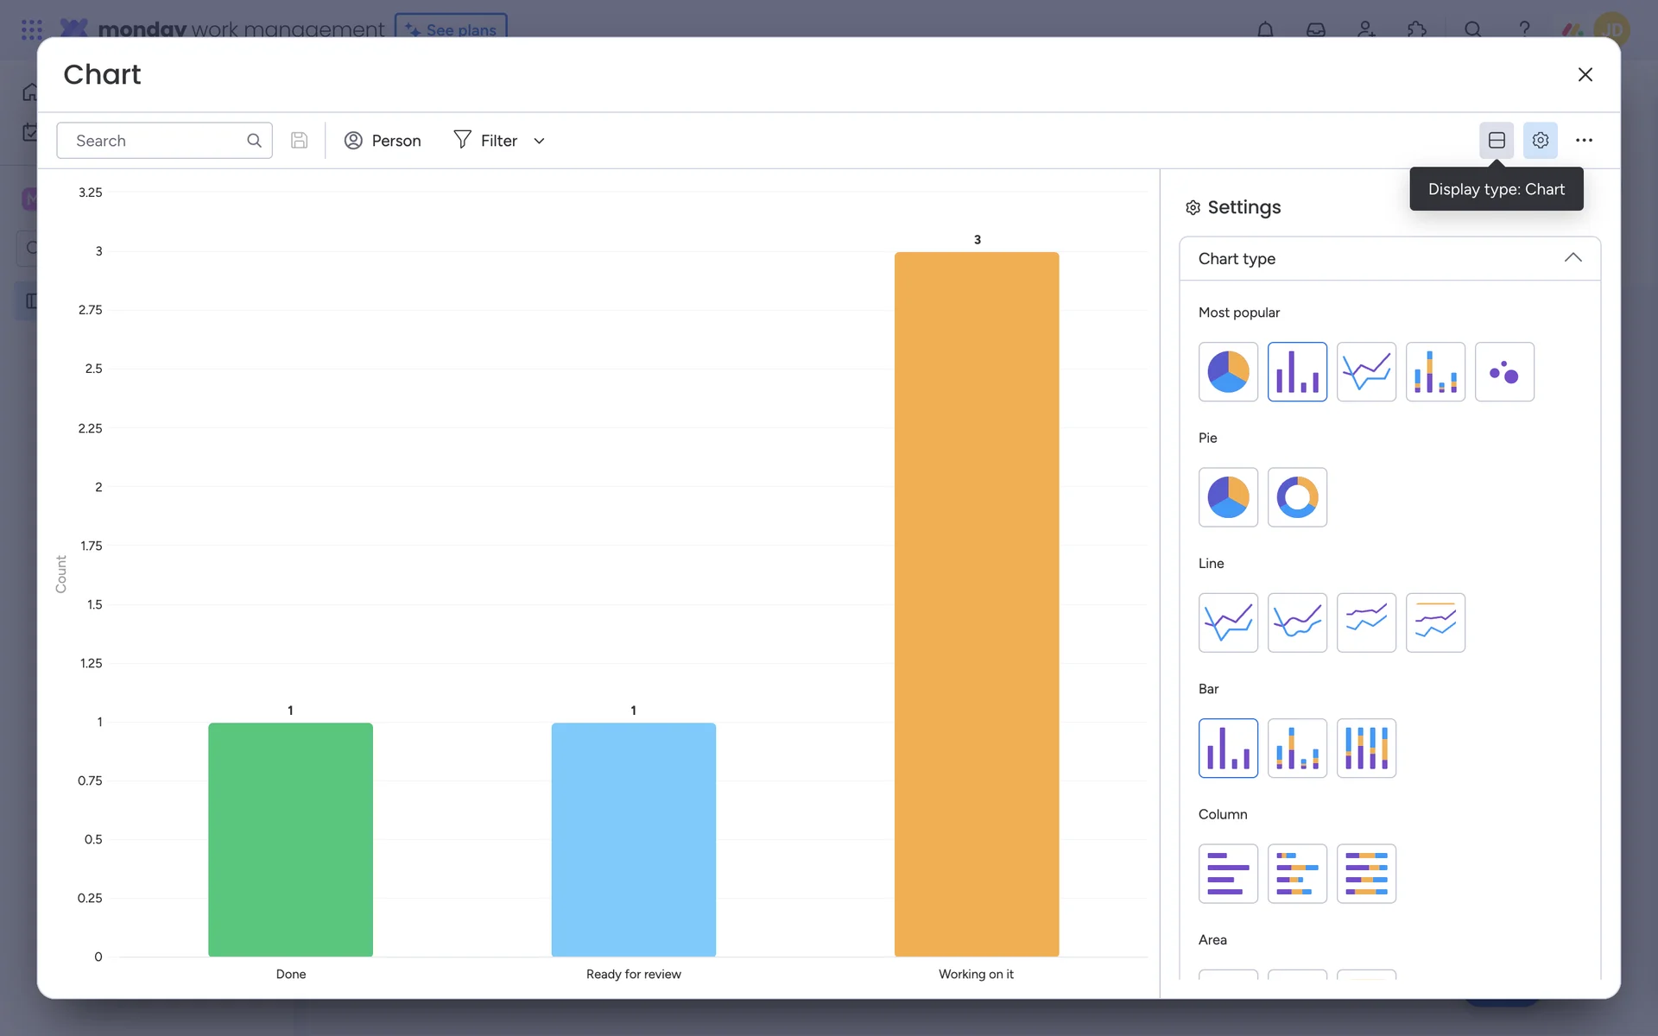The width and height of the screenshot is (1658, 1036).
Task: Open the Filter dropdown arrow
Action: [540, 141]
